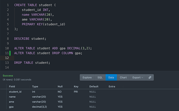
Task: Click line number 13 in gutter
Action: tap(7, 63)
